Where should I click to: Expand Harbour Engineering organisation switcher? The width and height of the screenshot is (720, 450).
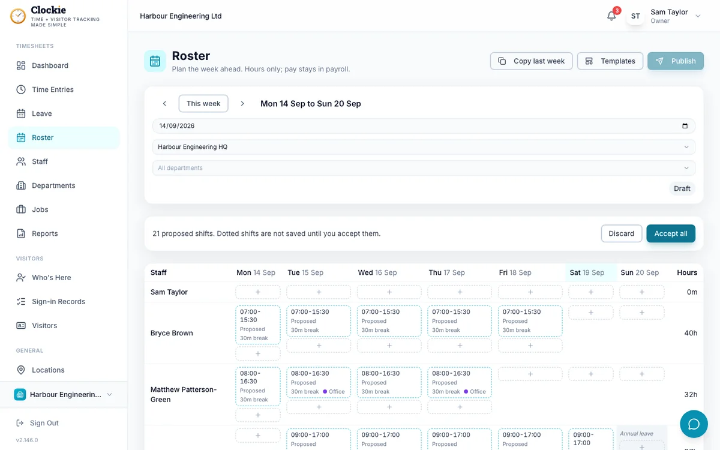click(x=64, y=395)
